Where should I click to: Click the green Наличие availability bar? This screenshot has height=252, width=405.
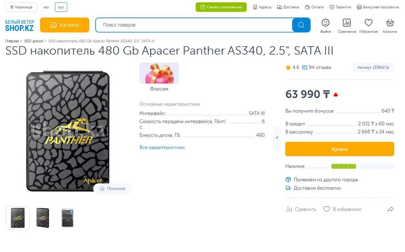343,167
